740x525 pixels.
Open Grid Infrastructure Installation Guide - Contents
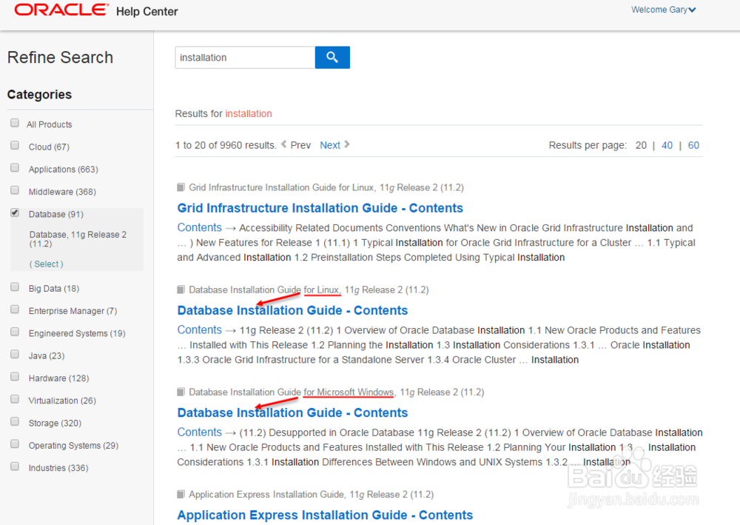320,208
